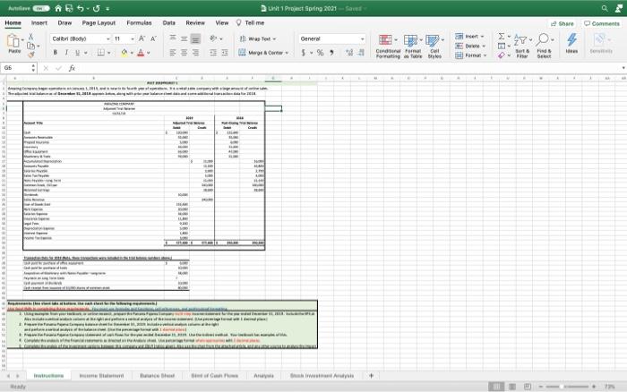Cut selection with scissors icon
The width and height of the screenshot is (627, 392).
pyautogui.click(x=30, y=37)
